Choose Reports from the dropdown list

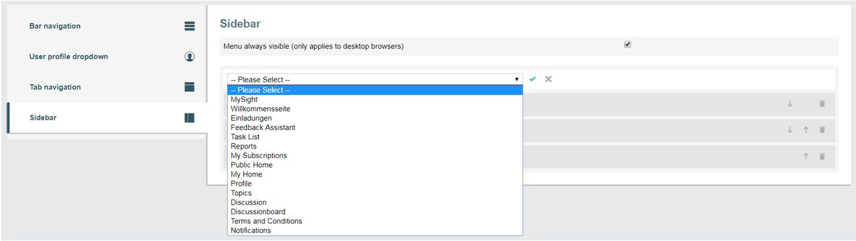[x=375, y=146]
